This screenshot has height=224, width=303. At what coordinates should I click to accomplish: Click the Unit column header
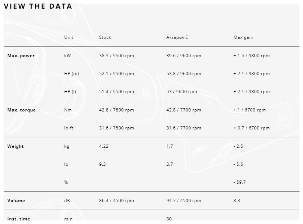click(69, 37)
